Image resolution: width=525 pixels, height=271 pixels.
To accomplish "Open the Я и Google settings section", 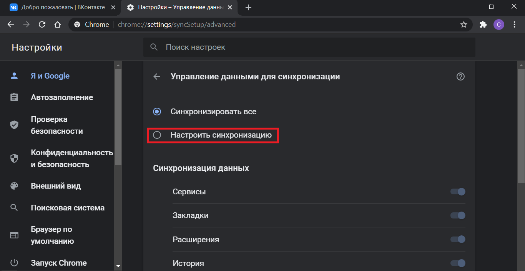I will point(50,76).
